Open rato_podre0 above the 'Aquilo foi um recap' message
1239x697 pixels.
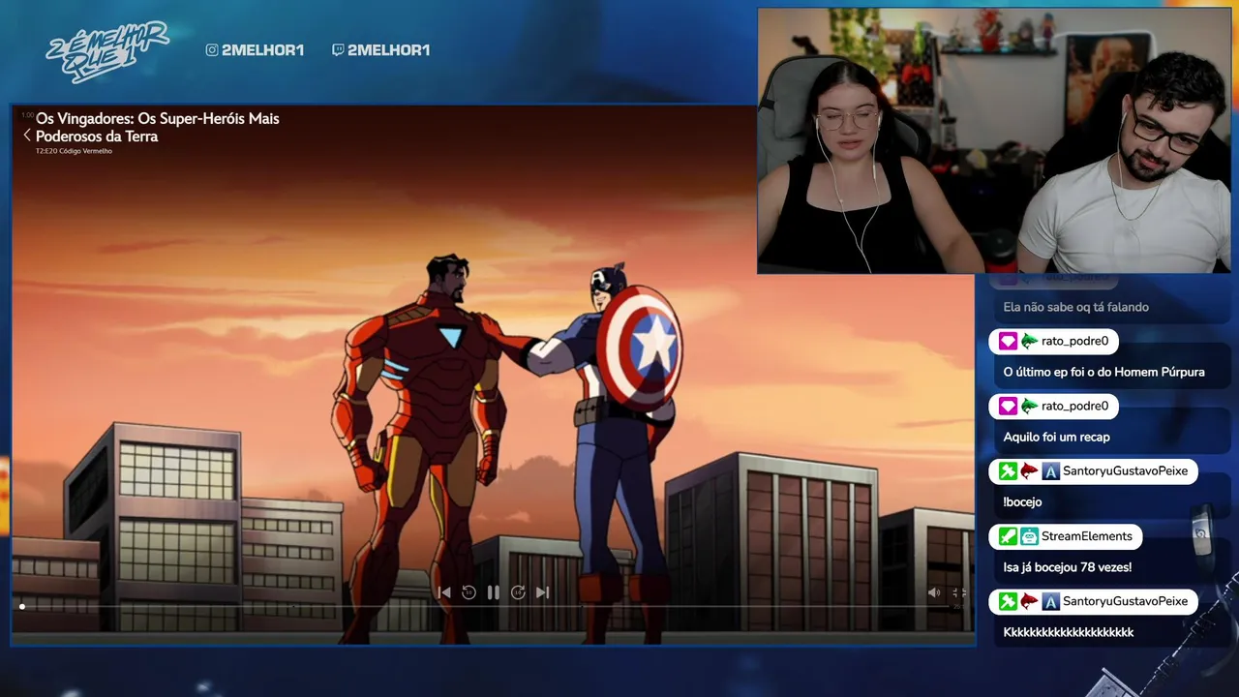1074,406
